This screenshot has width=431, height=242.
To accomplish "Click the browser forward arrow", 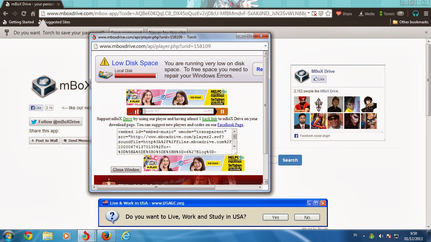I will (15, 14).
